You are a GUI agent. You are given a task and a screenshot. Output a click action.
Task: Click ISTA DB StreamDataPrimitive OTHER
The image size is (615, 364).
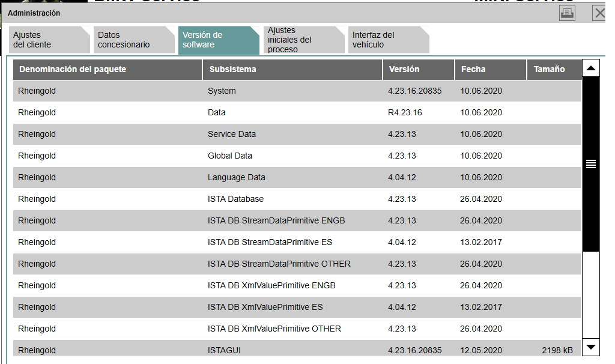coord(279,264)
